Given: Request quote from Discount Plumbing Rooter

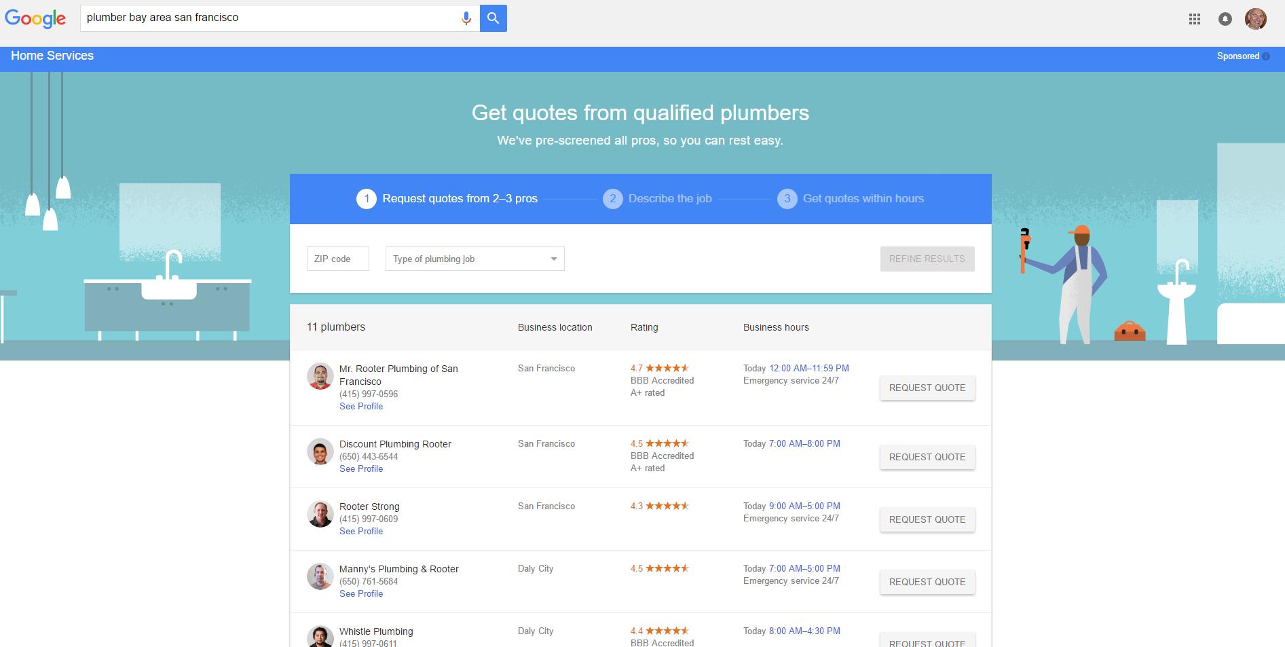Looking at the screenshot, I should point(927,457).
